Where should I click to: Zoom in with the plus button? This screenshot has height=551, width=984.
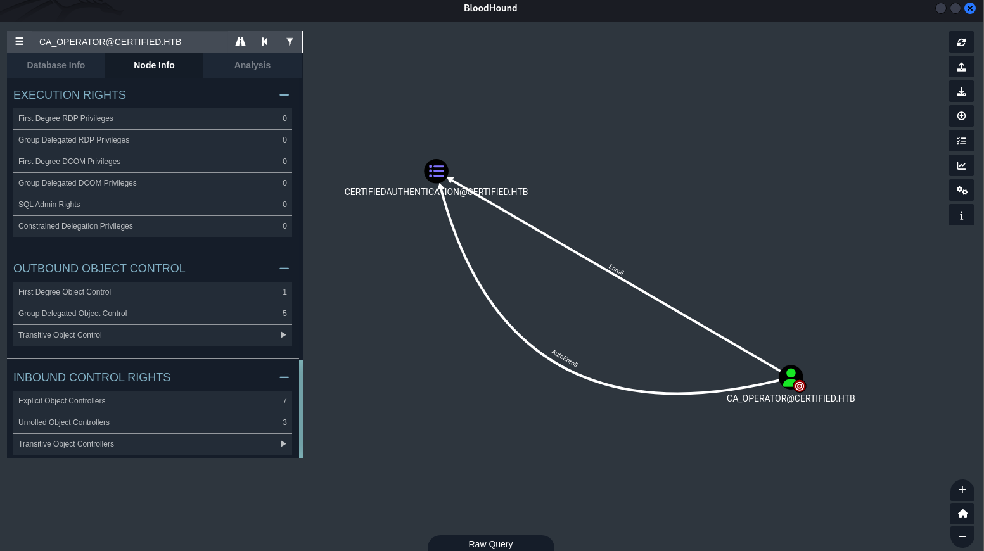[x=962, y=490]
